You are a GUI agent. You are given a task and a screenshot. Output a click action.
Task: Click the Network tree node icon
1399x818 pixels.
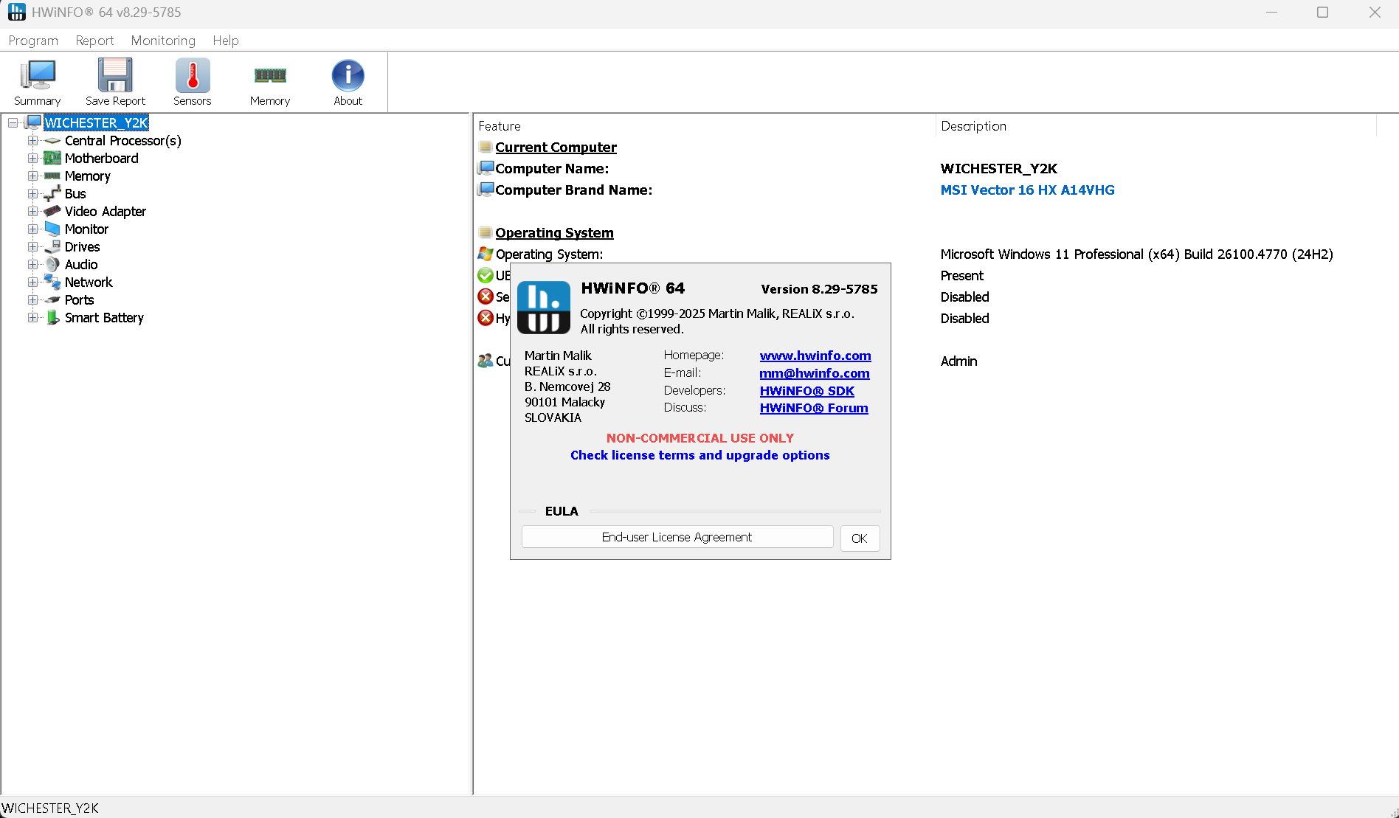point(52,282)
